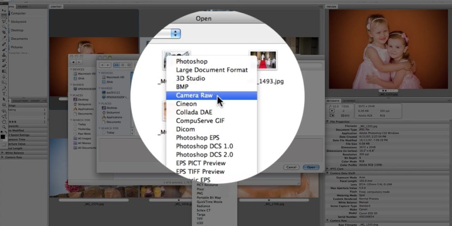Choose CompuServe GIF in the format menu
Viewport: 452px width, 226px height.
pyautogui.click(x=199, y=121)
